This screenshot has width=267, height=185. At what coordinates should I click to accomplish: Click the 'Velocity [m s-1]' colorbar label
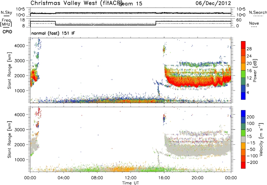coord(261,139)
